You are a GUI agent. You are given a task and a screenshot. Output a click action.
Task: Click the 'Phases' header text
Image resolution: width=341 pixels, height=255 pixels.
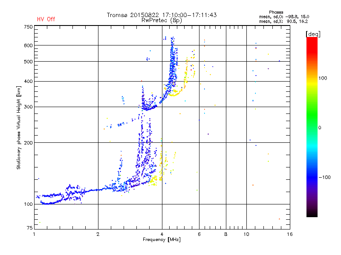pos(276,12)
